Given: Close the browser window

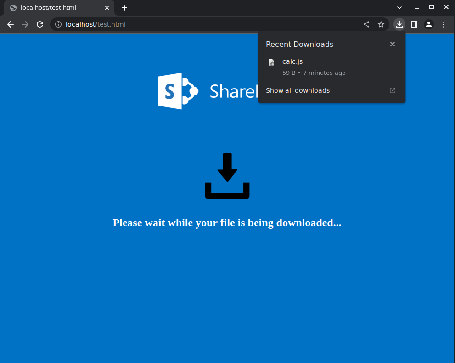Looking at the screenshot, I should (446, 7).
